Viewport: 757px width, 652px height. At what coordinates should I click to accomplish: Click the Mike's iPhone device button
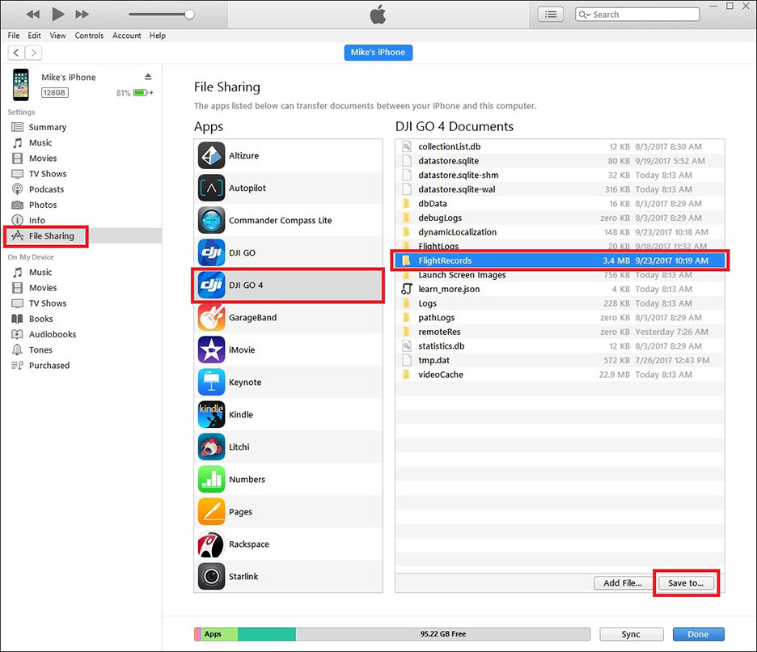(x=378, y=52)
